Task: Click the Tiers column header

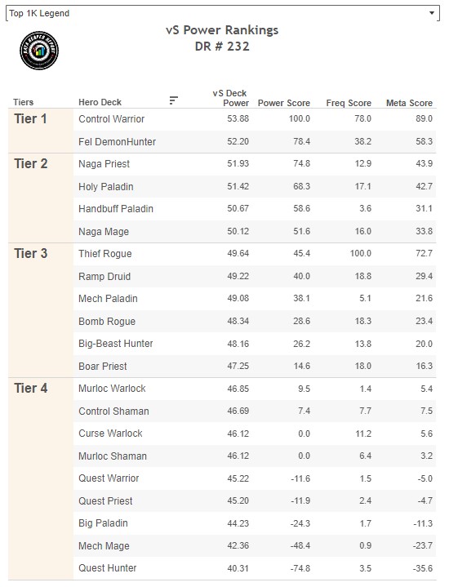Action: coord(23,102)
